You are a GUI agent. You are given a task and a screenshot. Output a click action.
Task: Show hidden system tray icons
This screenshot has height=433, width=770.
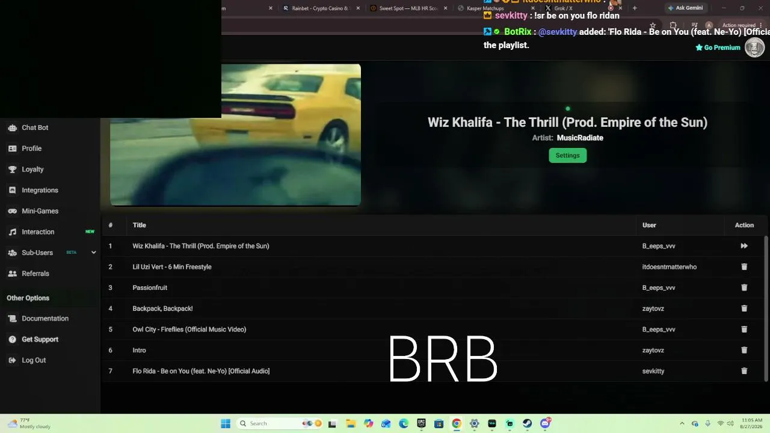(x=682, y=423)
